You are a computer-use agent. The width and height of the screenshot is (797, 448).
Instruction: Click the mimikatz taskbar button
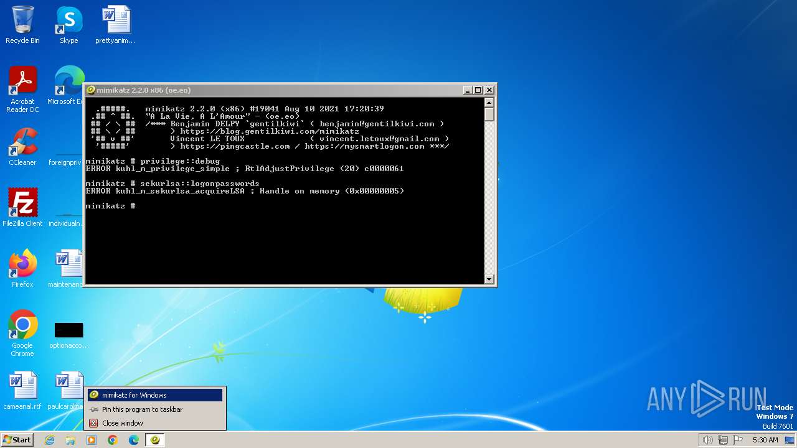coord(155,440)
